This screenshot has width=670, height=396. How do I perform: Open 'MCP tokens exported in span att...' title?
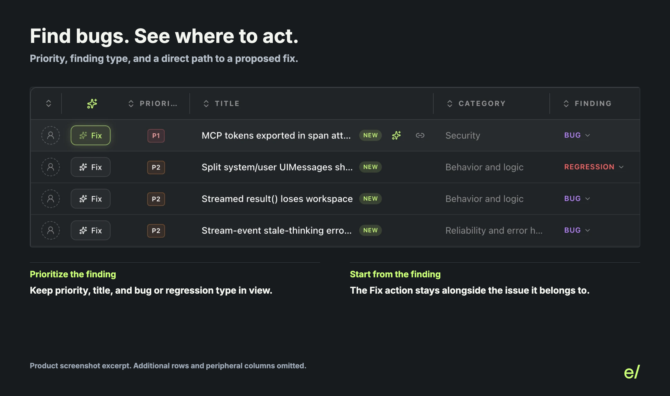(x=276, y=135)
